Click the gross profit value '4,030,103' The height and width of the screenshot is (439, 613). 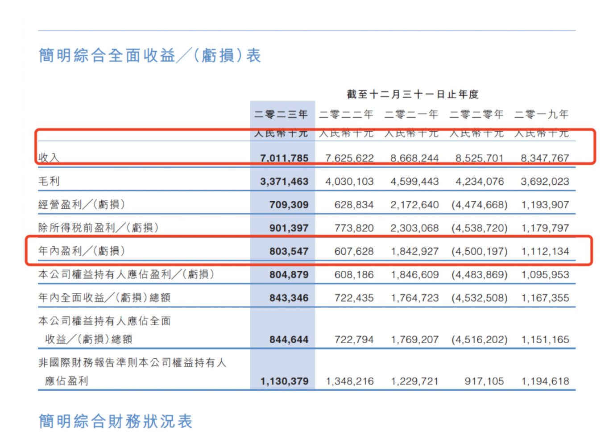349,182
